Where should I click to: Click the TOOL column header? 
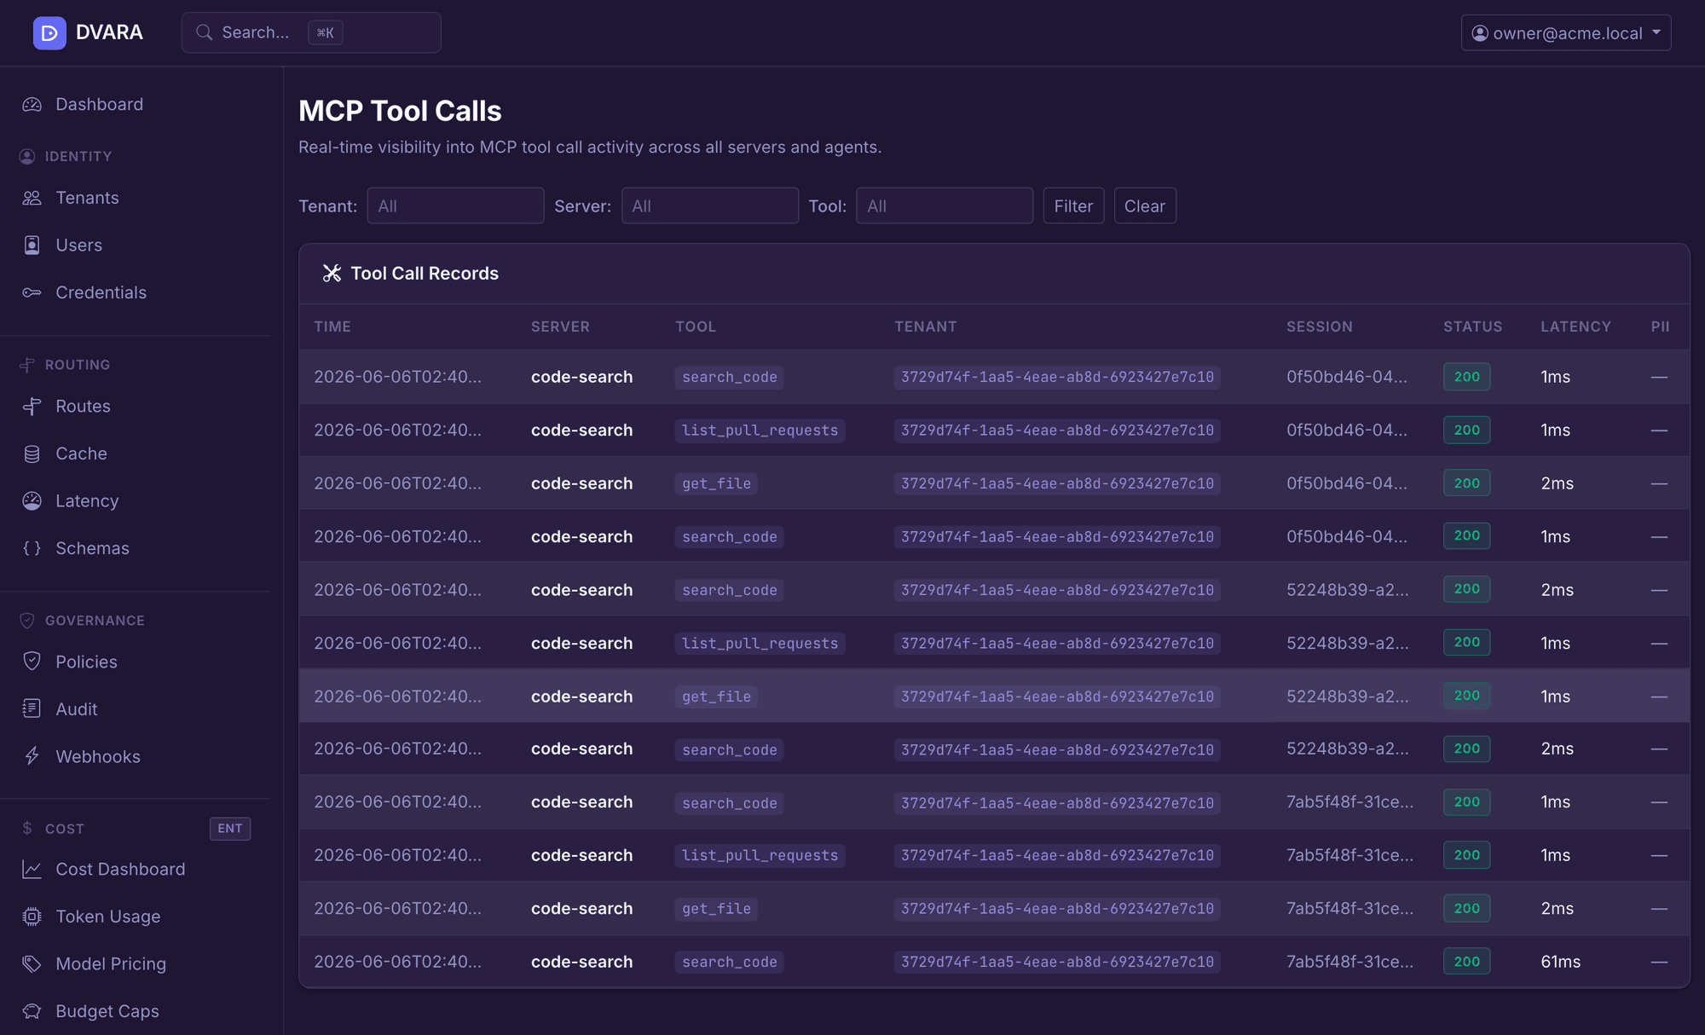pyautogui.click(x=696, y=327)
